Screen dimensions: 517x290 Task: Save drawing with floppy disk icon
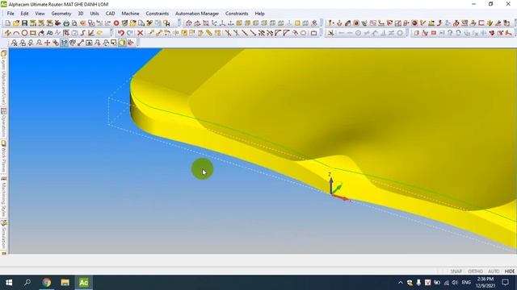coord(24,23)
